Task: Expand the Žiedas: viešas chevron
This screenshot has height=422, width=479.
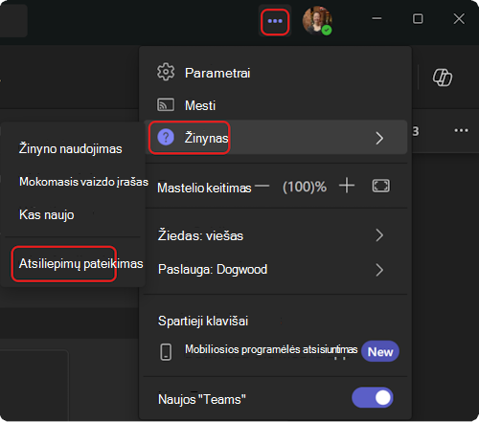Action: [379, 235]
